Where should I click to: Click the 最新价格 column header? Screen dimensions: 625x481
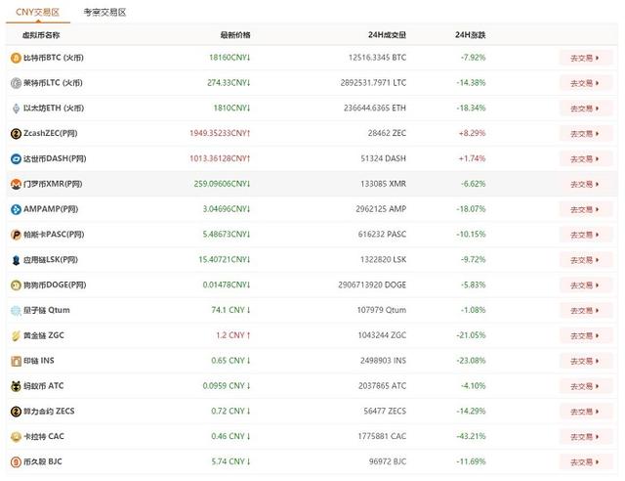[x=235, y=35]
